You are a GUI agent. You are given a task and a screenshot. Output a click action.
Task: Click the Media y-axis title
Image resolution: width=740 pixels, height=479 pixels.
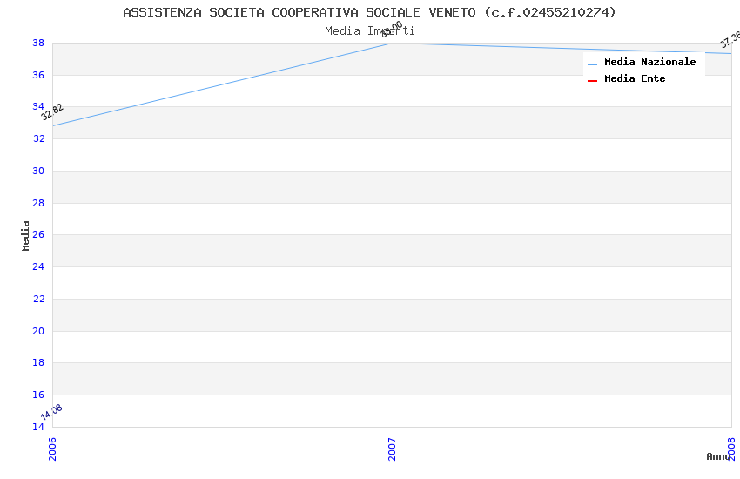pyautogui.click(x=25, y=235)
